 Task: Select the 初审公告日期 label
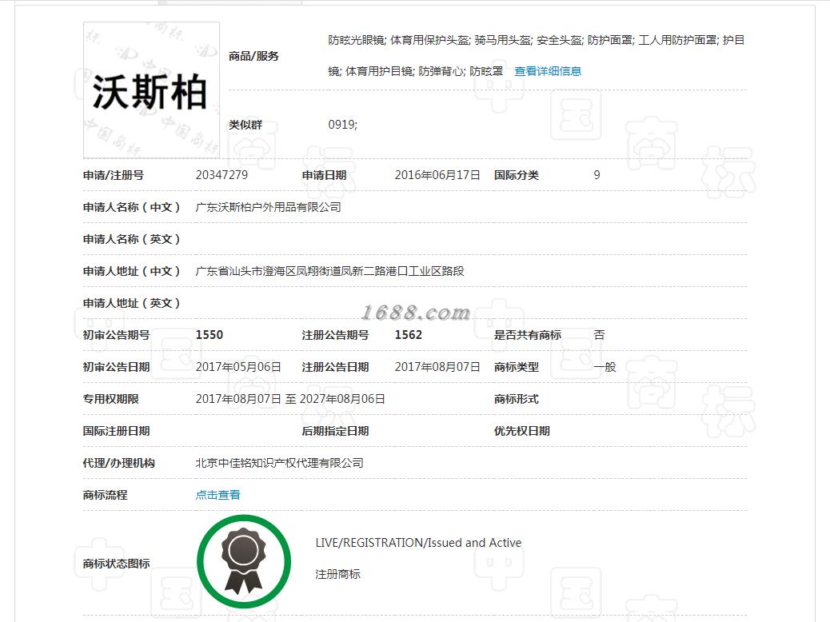116,367
